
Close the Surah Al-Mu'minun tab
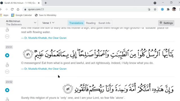point(39,3)
